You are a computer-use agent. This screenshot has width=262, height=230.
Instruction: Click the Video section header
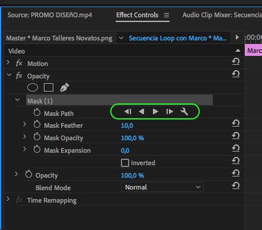[x=17, y=51]
